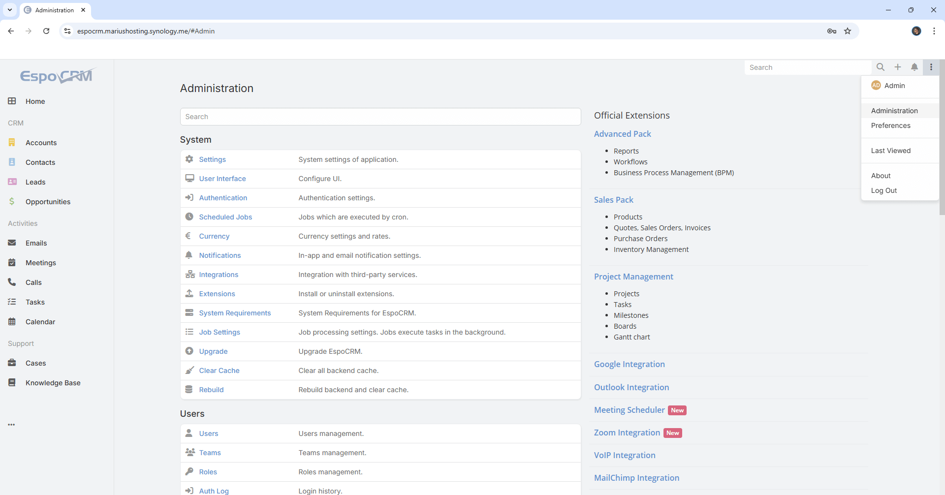Viewport: 945px width, 495px height.
Task: Open the Job Settings link
Action: [220, 332]
